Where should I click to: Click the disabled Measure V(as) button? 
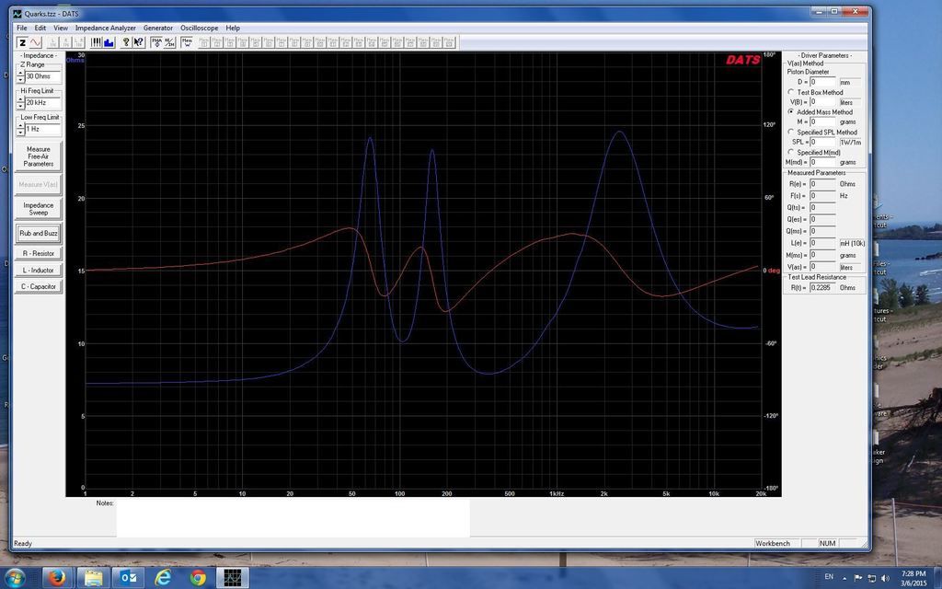pos(39,184)
